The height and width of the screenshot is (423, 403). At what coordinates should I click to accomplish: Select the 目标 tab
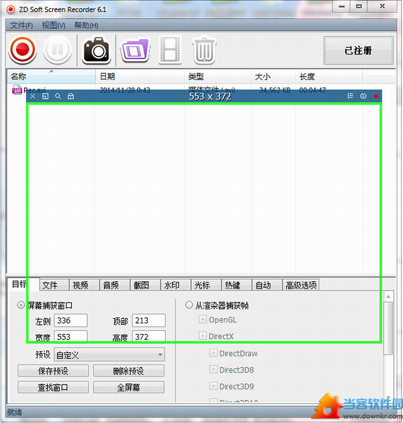coord(23,284)
